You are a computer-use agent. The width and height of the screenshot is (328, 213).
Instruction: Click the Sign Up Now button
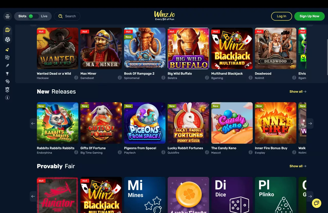pos(309,16)
